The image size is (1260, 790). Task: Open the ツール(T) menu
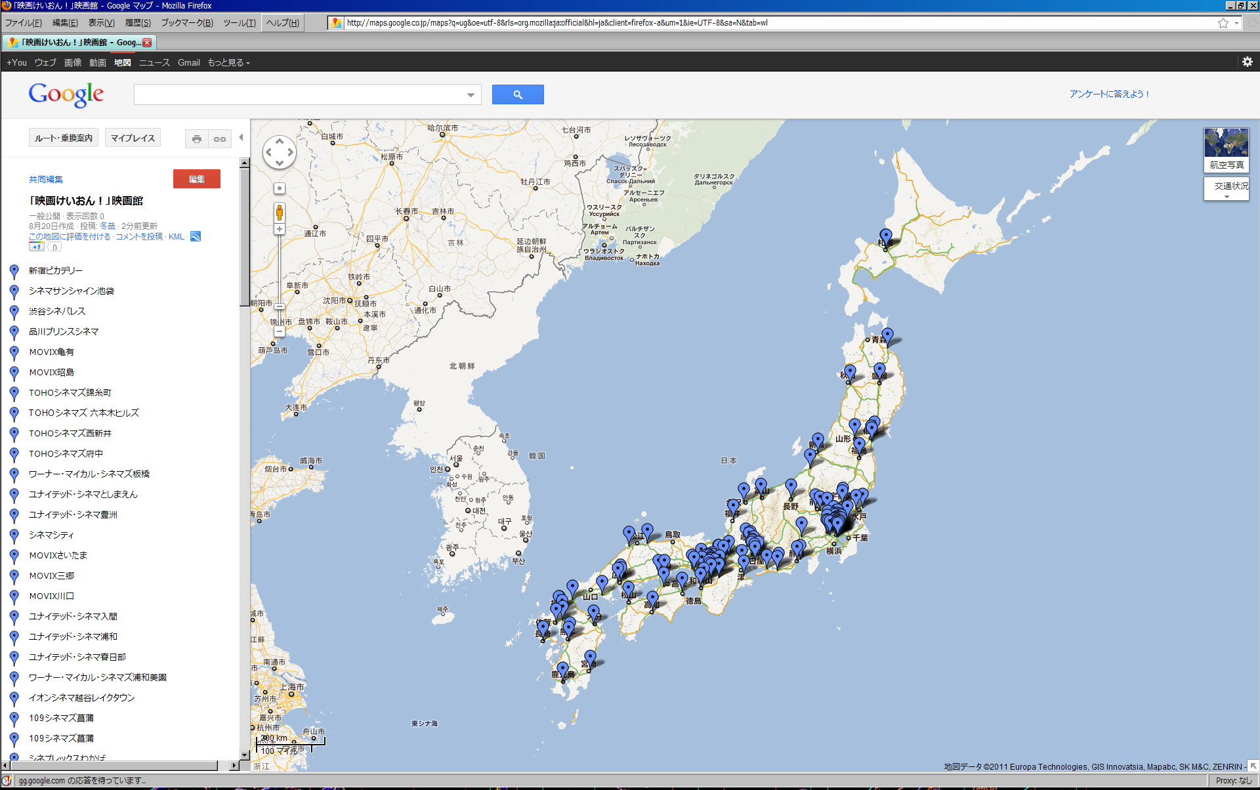coord(239,23)
